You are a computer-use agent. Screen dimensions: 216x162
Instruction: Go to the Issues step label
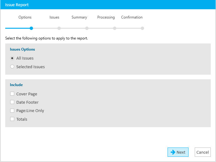54,17
